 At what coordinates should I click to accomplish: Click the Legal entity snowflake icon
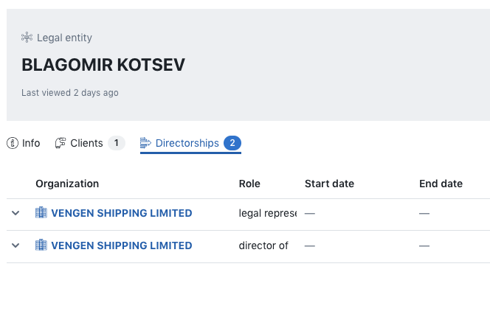coord(27,38)
